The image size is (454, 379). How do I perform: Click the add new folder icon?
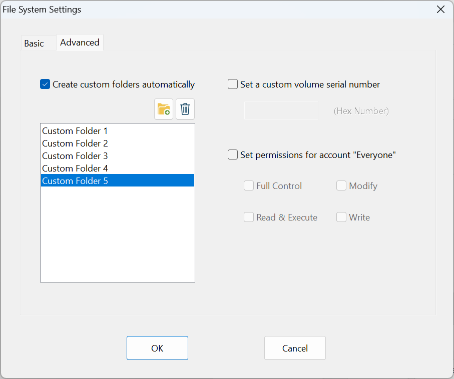[x=164, y=109]
